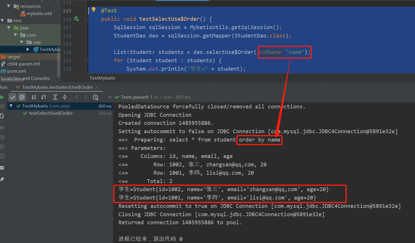
Task: Open pom.xml Maven file
Action: (x=13, y=71)
